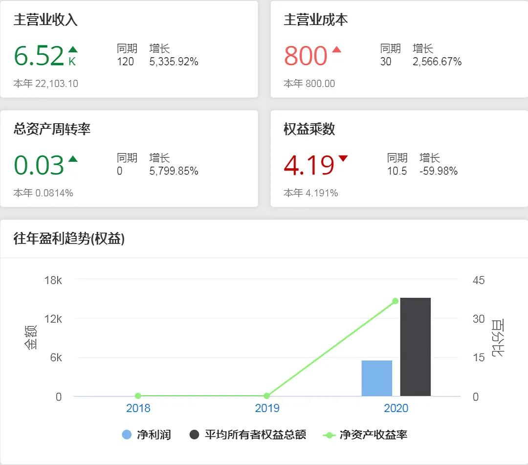This screenshot has height=465, width=528.
Task: Select the blue 净利润 legend color dot
Action: pos(127,435)
